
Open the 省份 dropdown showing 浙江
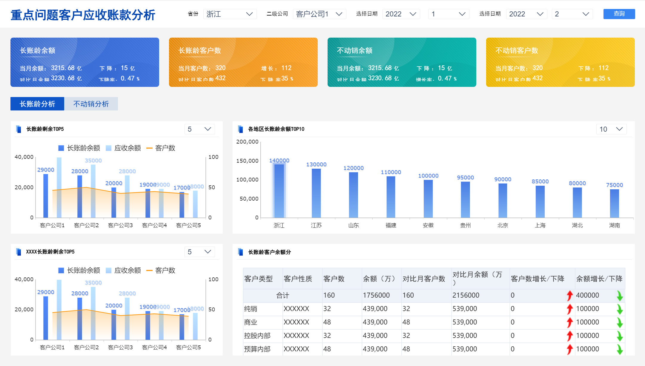coord(230,14)
